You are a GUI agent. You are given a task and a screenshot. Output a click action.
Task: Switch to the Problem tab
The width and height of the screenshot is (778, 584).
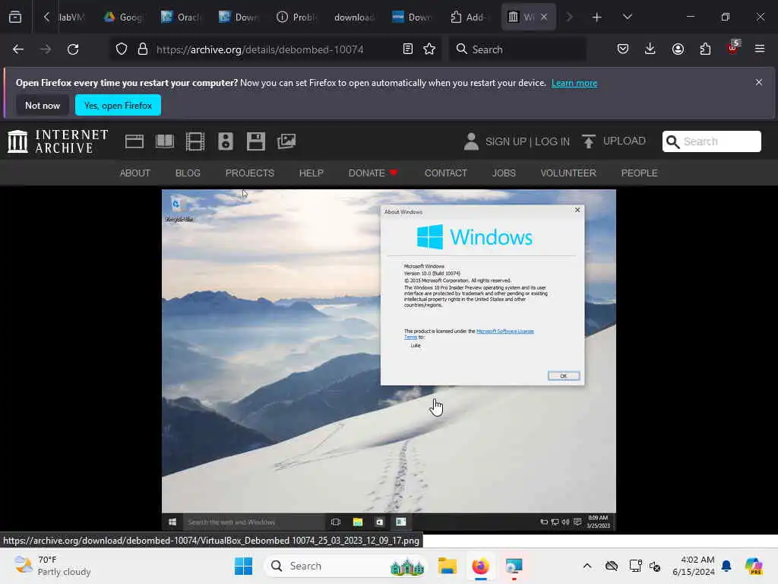(296, 17)
